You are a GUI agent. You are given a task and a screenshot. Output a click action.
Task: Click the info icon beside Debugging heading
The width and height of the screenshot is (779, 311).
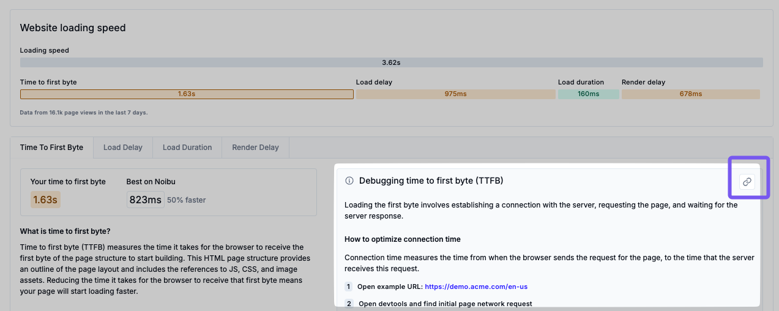pos(349,181)
